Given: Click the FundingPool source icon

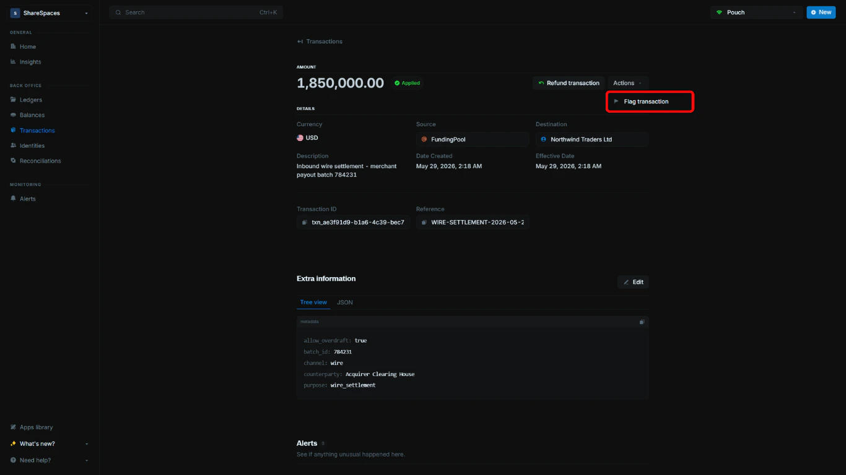Looking at the screenshot, I should click(424, 139).
